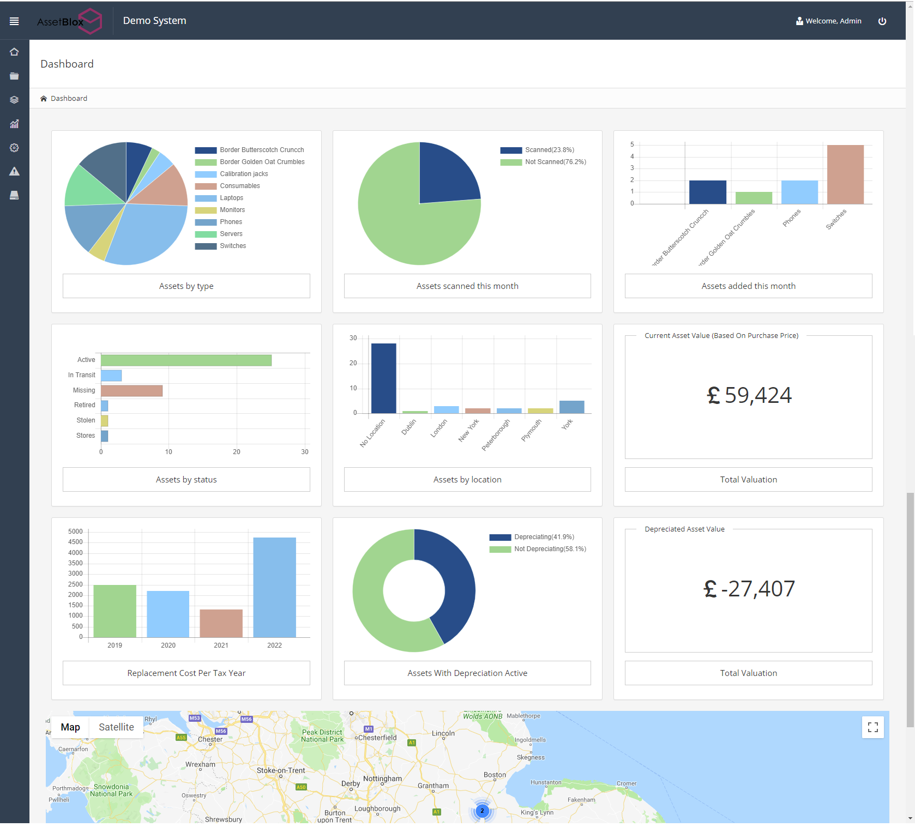Click the layers icon in the sidebar
The image size is (915, 827).
[14, 100]
